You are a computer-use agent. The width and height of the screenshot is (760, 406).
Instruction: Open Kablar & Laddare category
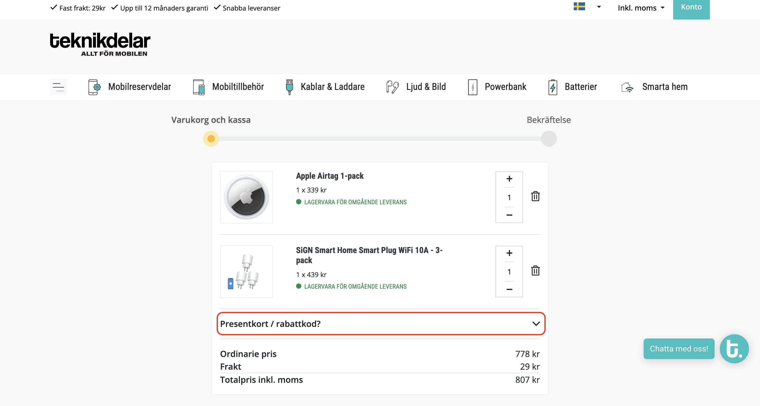332,87
